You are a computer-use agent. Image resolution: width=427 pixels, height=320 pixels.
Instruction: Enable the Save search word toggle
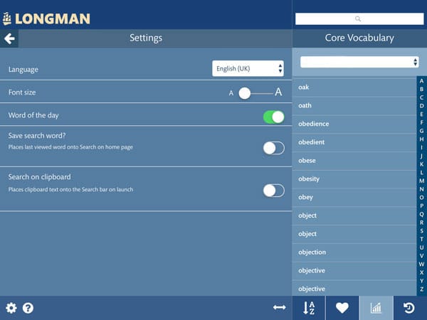pyautogui.click(x=273, y=148)
